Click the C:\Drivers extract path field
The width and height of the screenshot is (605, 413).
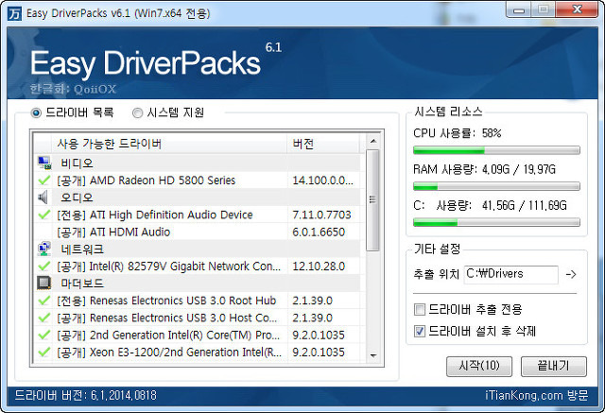click(x=510, y=274)
